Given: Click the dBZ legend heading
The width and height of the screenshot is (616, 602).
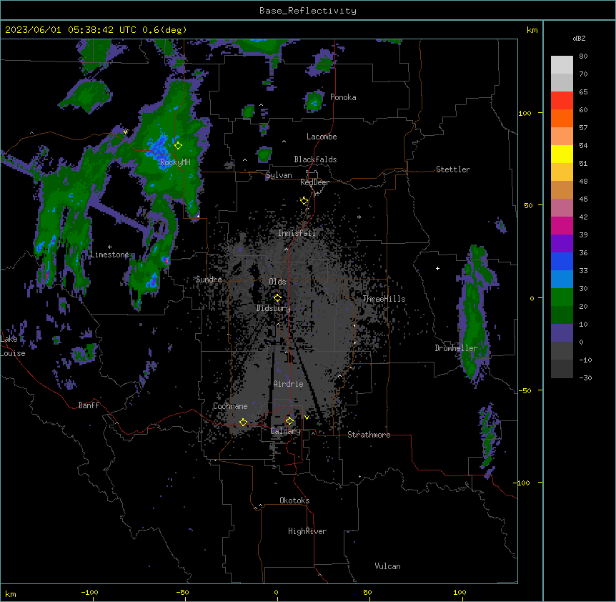Looking at the screenshot, I should 579,38.
